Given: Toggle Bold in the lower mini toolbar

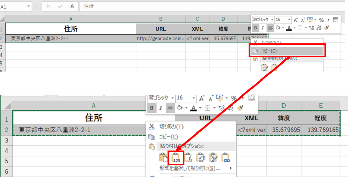Looking at the screenshot, I should 152,108.
